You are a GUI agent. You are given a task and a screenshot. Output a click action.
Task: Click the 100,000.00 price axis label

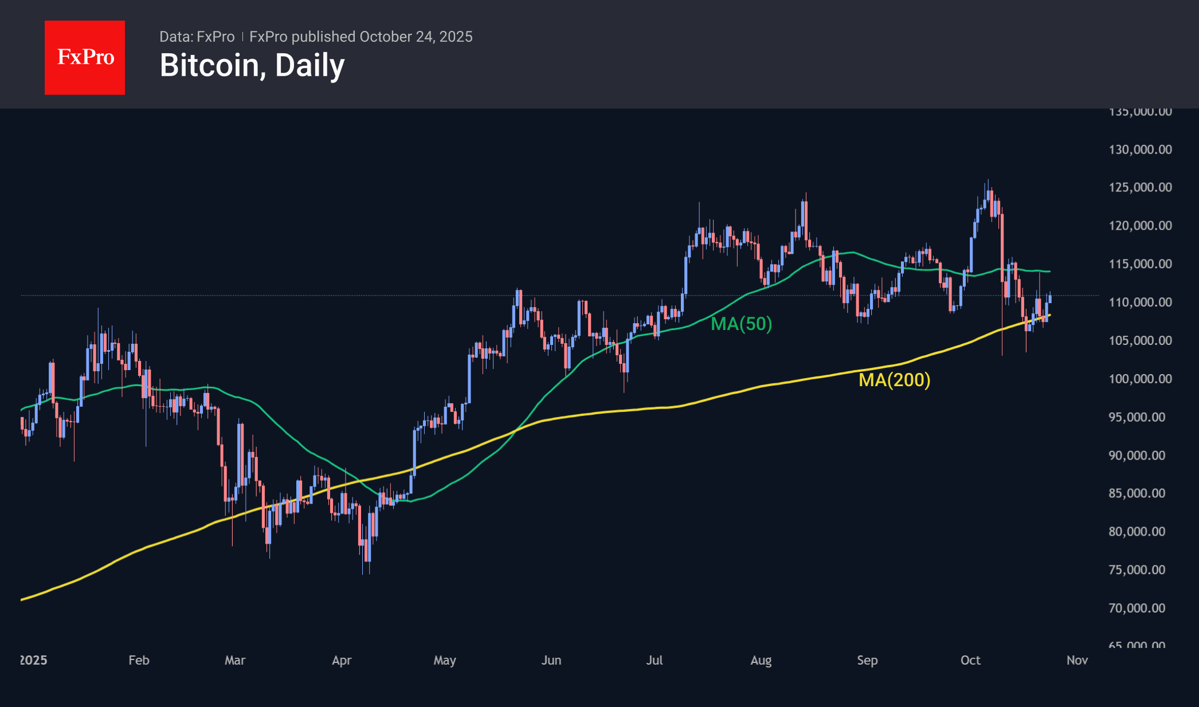(x=1140, y=379)
